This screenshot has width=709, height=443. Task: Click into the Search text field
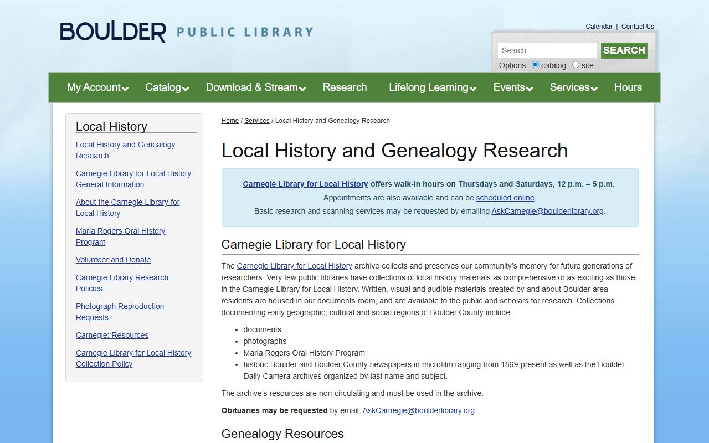point(547,50)
